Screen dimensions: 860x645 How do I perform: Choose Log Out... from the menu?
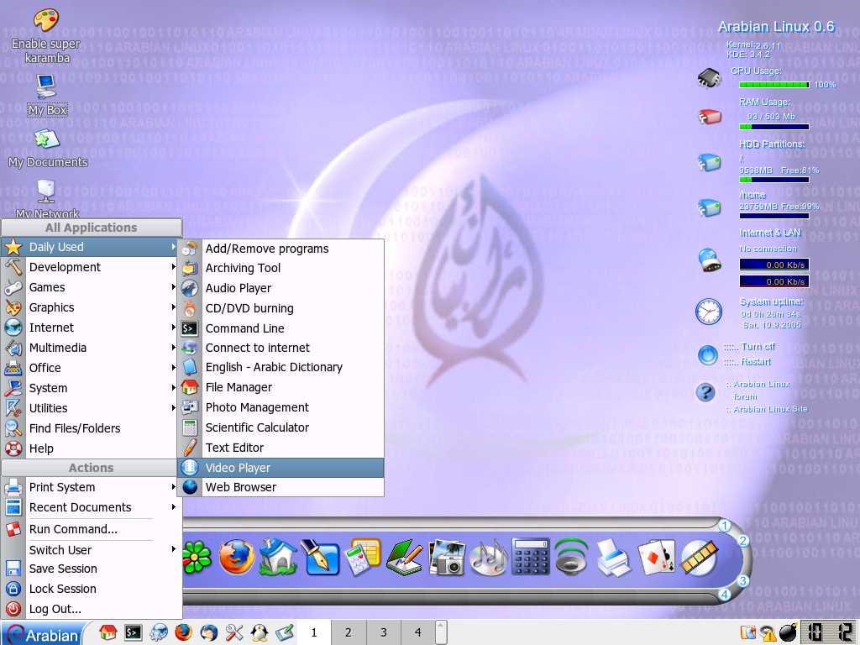point(91,609)
